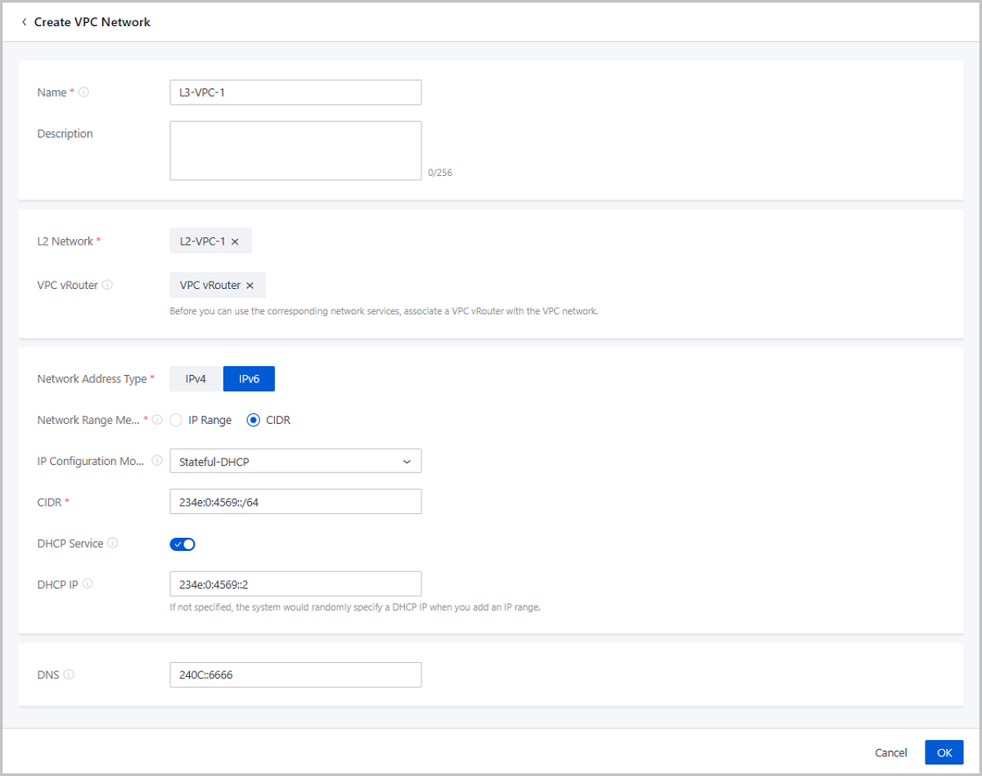Select the IP Range radio option

[x=176, y=420]
